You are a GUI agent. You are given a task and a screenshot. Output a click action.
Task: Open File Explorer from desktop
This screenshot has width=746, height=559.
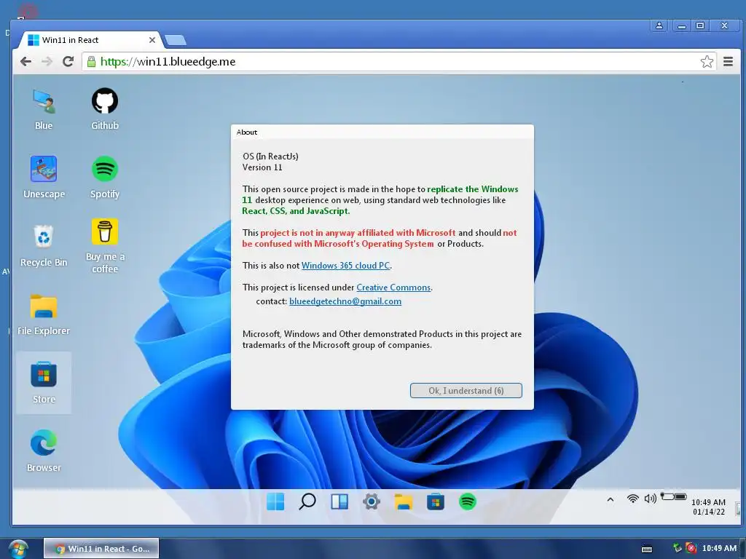pos(44,314)
